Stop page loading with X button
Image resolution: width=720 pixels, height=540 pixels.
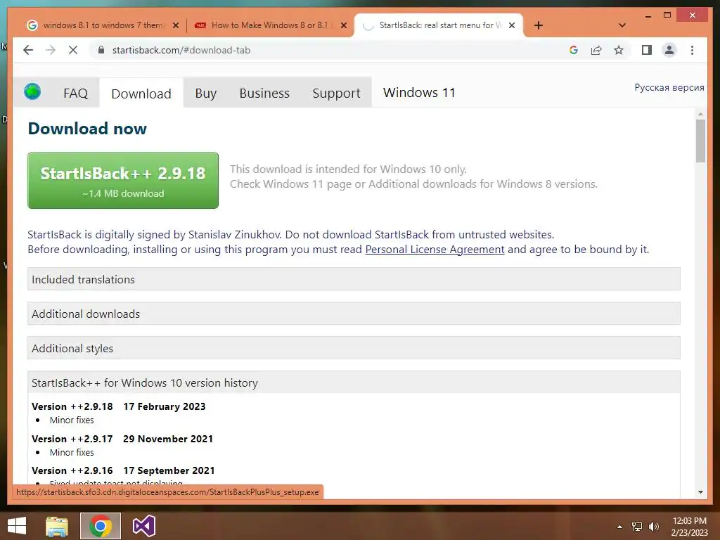click(73, 50)
